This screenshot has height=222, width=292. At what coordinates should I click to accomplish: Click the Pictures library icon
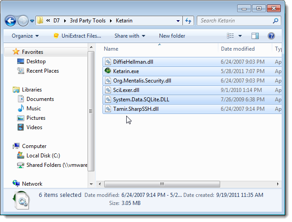point(21,118)
